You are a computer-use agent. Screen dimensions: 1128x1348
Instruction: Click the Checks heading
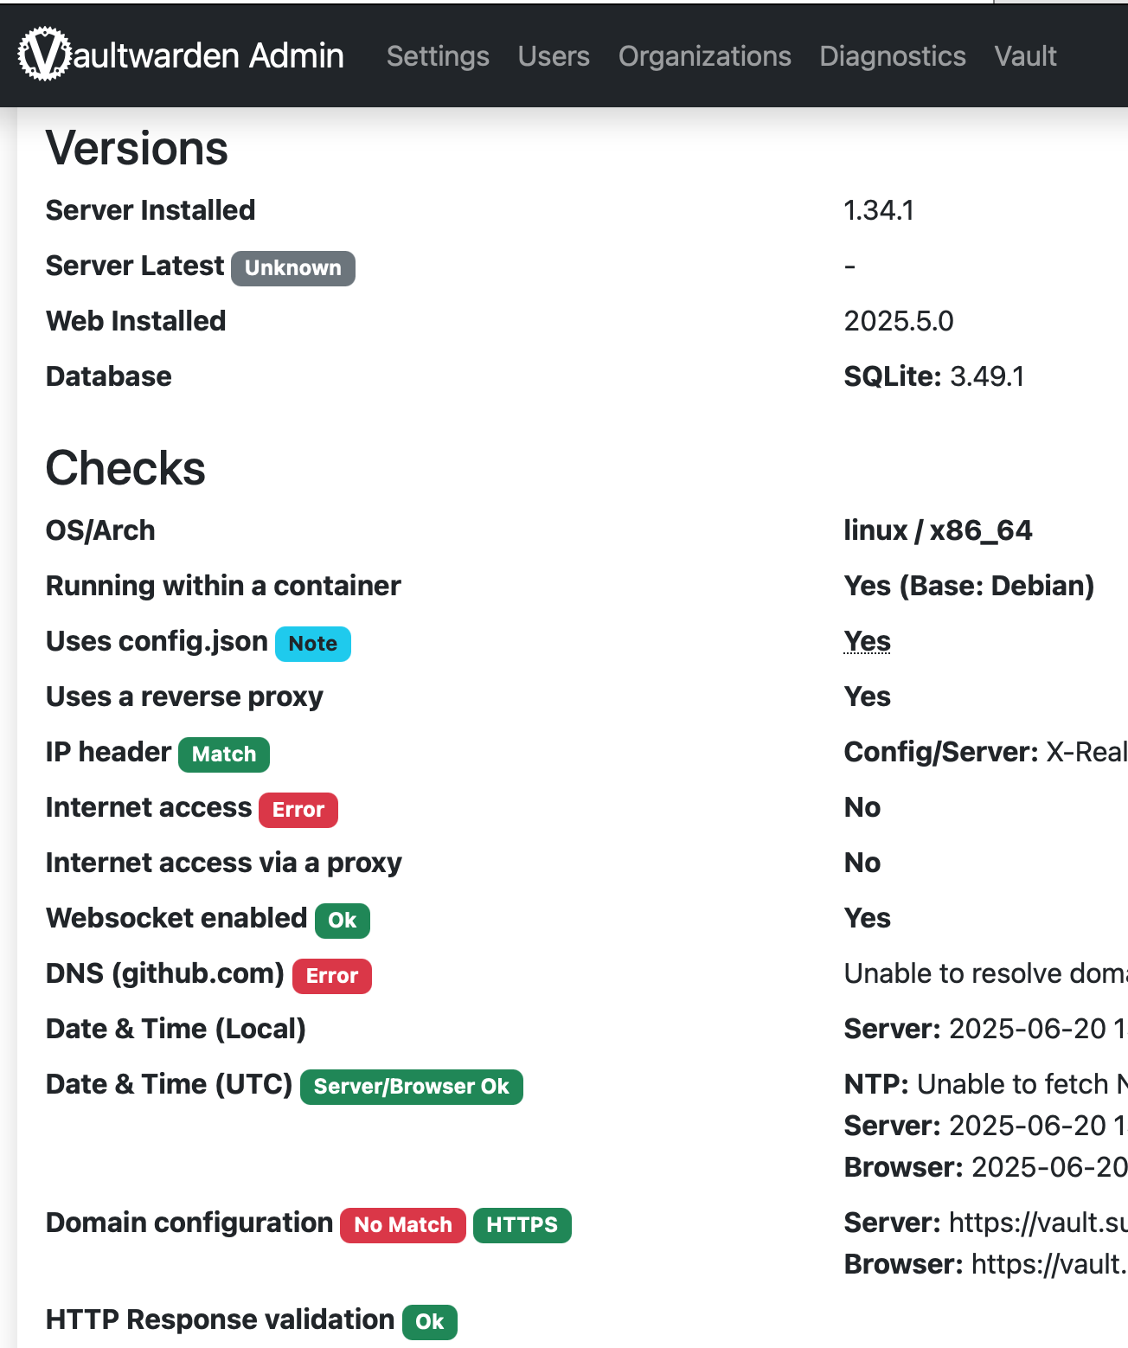coord(125,468)
